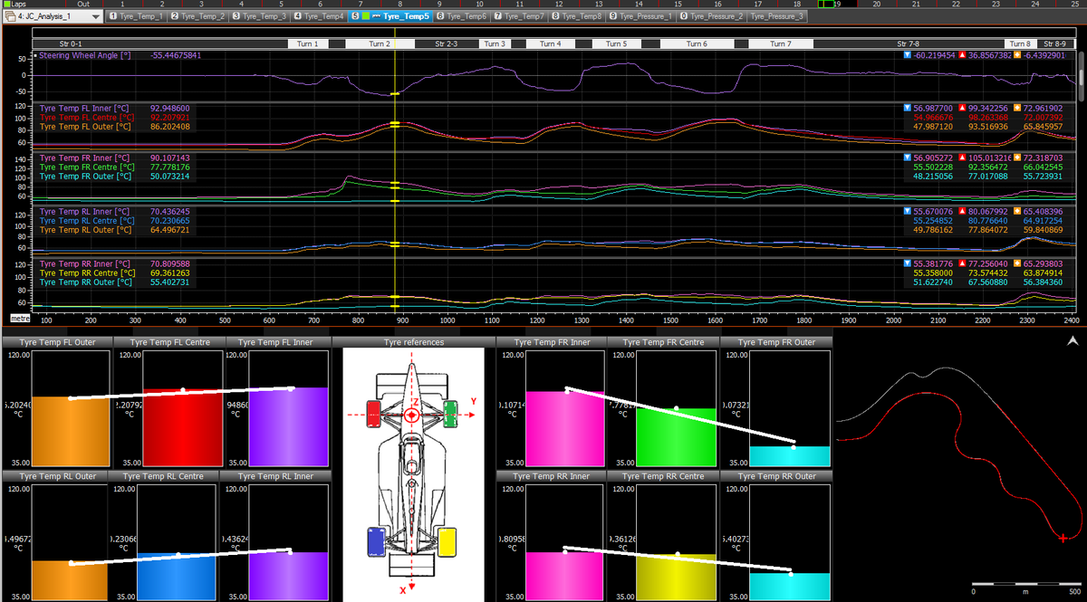Click the steering angle minimum icon (blue arrow)
Image resolution: width=1087 pixels, height=602 pixels.
(909, 55)
